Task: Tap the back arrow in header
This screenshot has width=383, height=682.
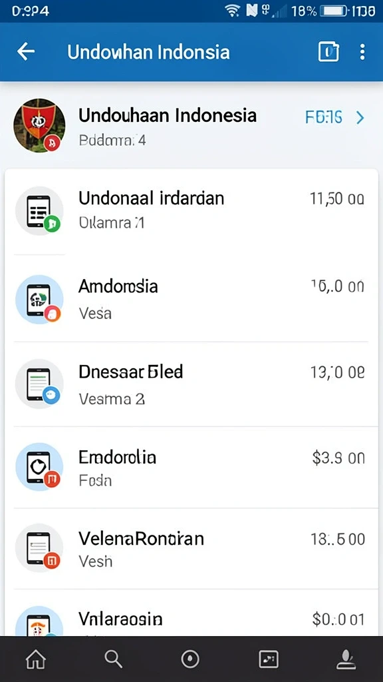Action: (x=26, y=52)
